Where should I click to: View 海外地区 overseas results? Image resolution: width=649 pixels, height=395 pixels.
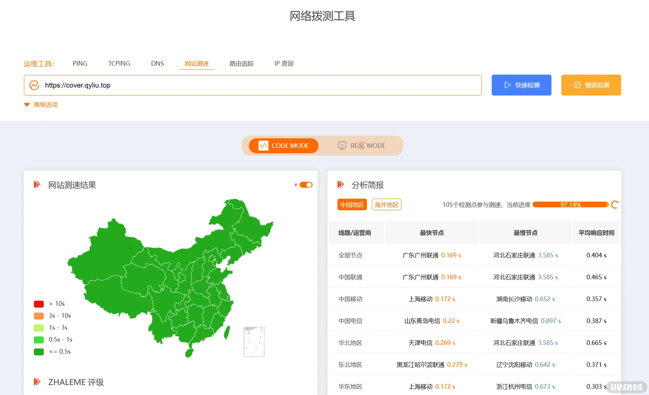point(386,205)
